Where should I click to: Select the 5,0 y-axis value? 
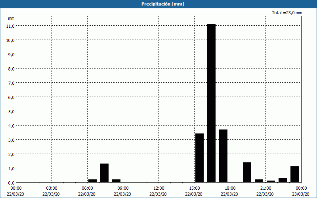coord(11,111)
